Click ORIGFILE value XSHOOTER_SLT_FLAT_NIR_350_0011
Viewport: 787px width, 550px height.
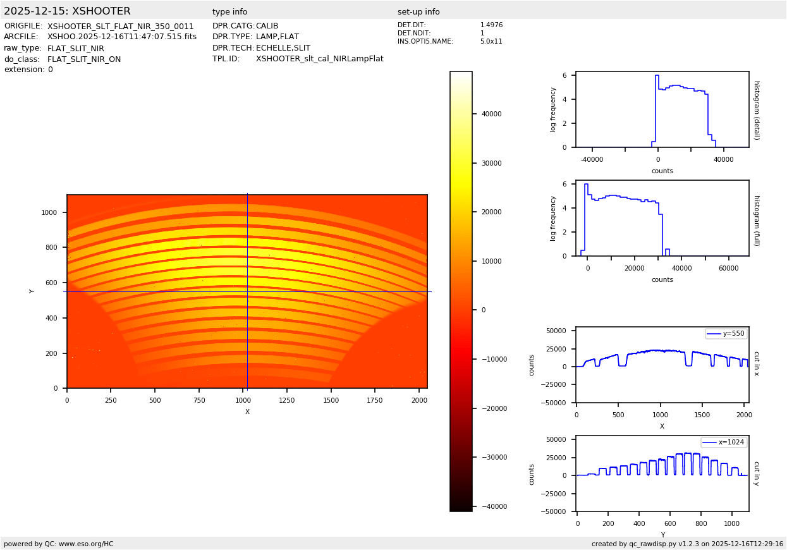(x=120, y=26)
